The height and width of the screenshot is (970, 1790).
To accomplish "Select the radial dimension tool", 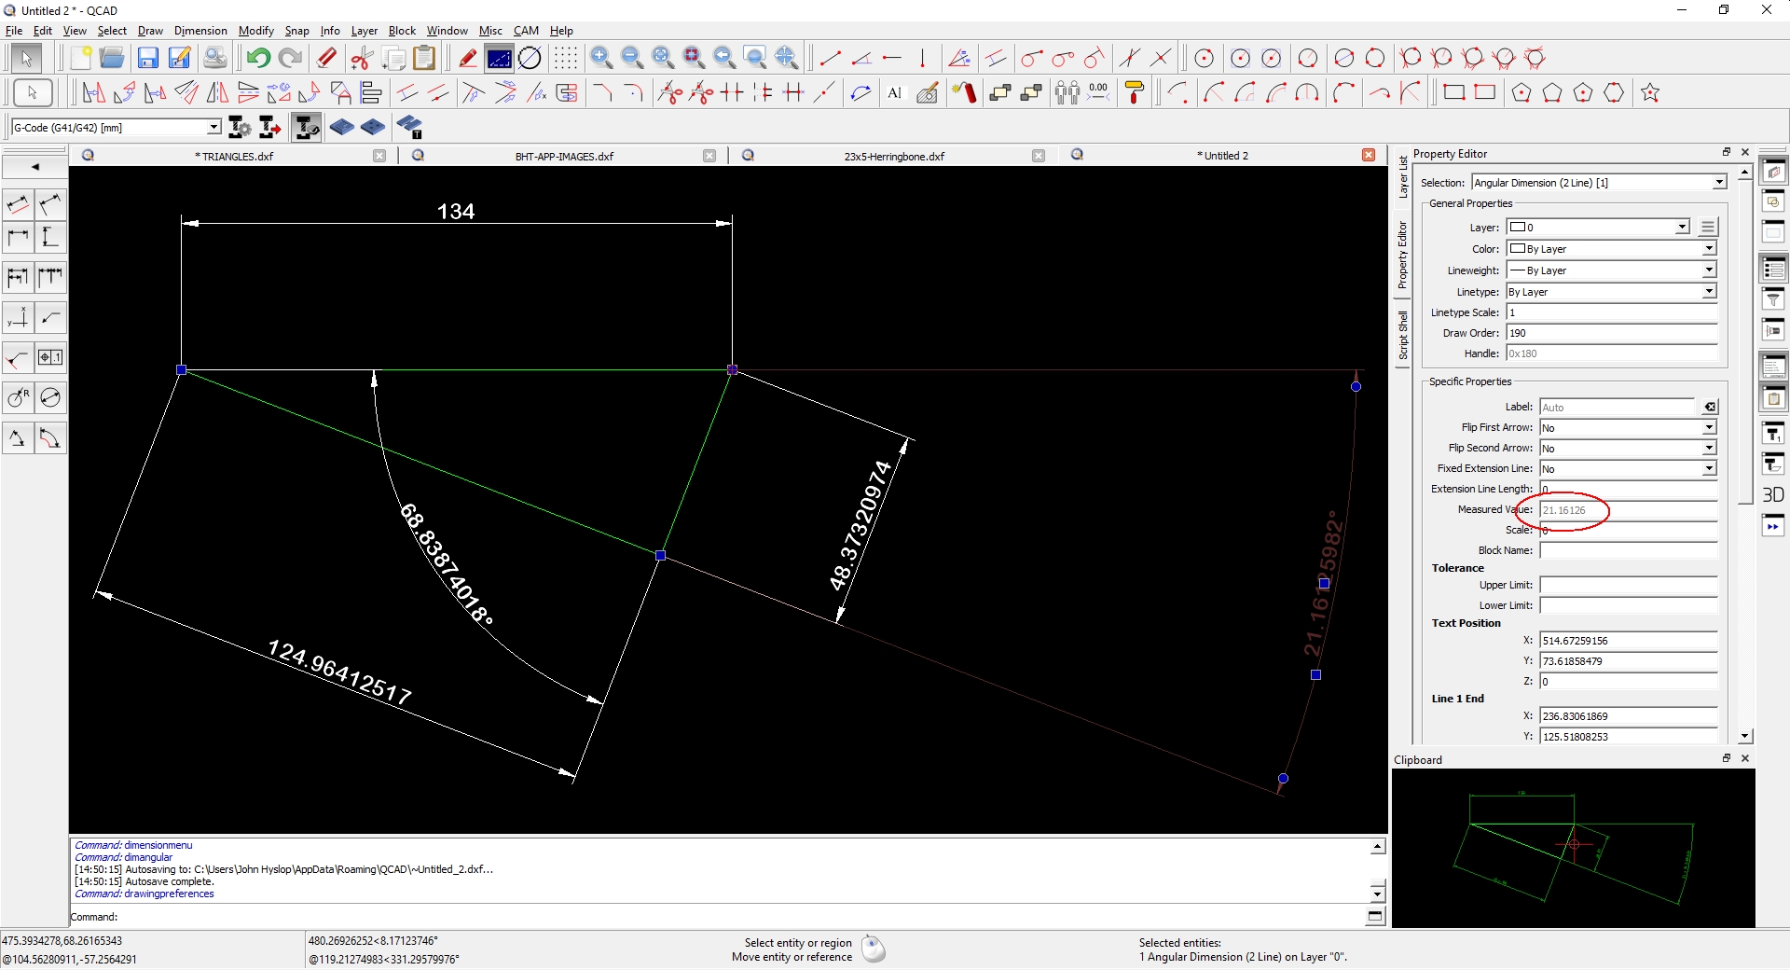I will click(18, 398).
